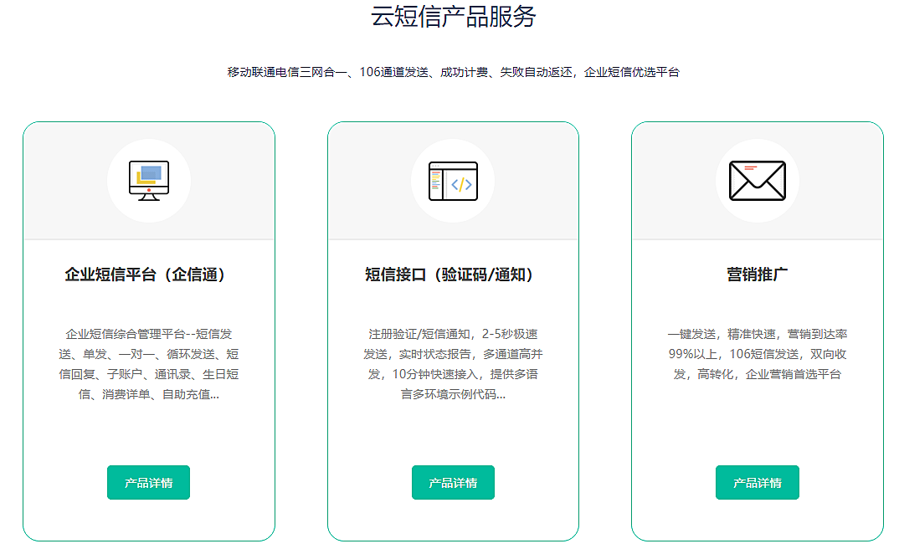Image resolution: width=899 pixels, height=549 pixels.
Task: Open 产品详情 for 营销推广 card
Action: pos(757,483)
